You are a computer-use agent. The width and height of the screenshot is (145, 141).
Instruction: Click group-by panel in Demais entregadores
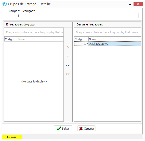[108, 32]
